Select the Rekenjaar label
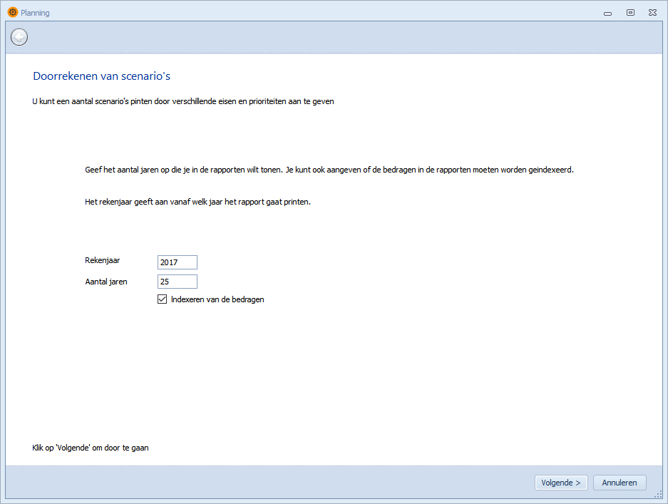This screenshot has height=504, width=668. (102, 260)
